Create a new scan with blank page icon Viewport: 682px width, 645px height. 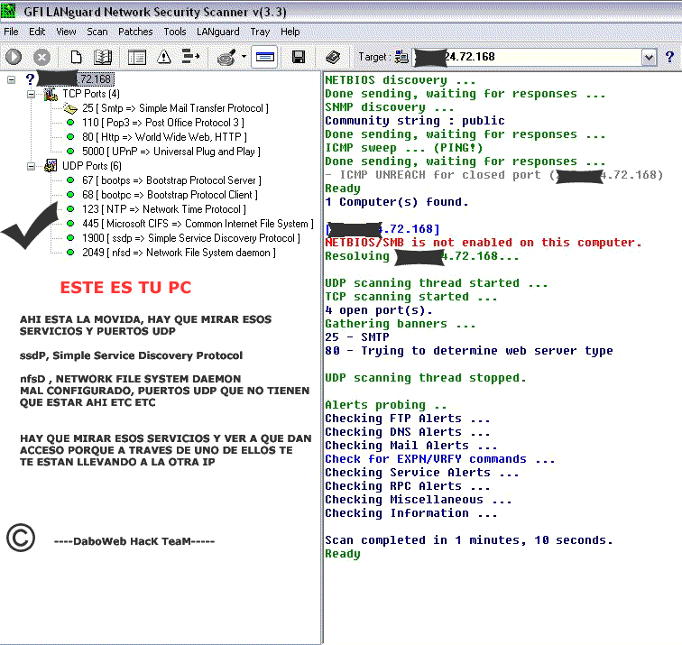(76, 57)
